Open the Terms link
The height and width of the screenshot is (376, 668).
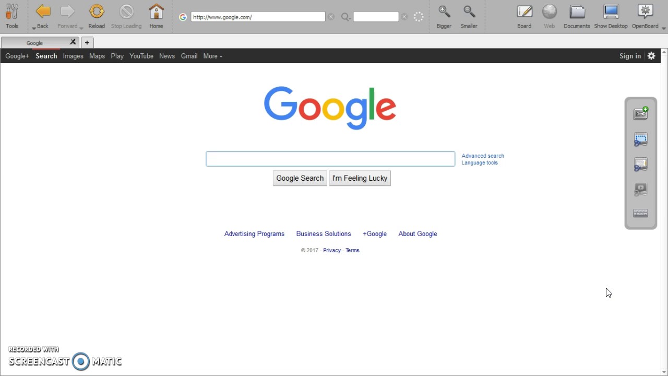352,250
